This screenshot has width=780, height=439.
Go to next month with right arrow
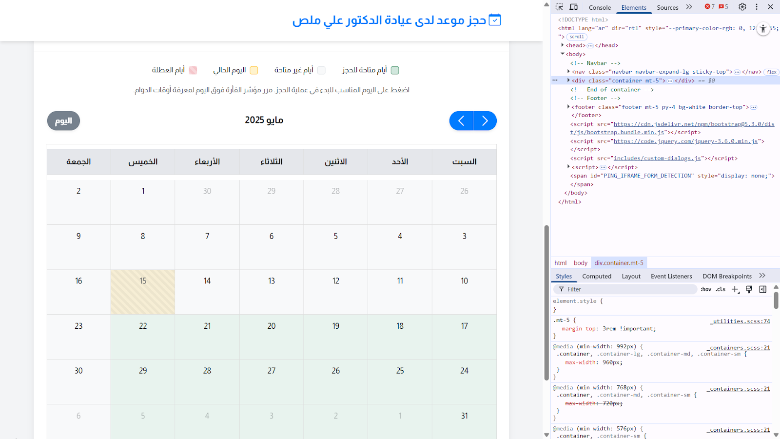tap(485, 120)
